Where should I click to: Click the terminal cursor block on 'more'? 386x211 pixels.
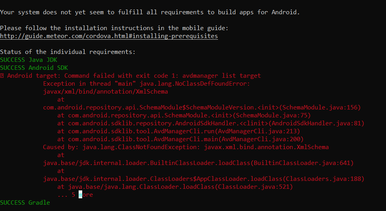coord(80,194)
